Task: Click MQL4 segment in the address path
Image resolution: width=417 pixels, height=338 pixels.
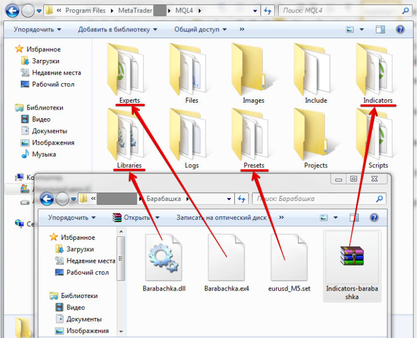Action: click(x=184, y=11)
